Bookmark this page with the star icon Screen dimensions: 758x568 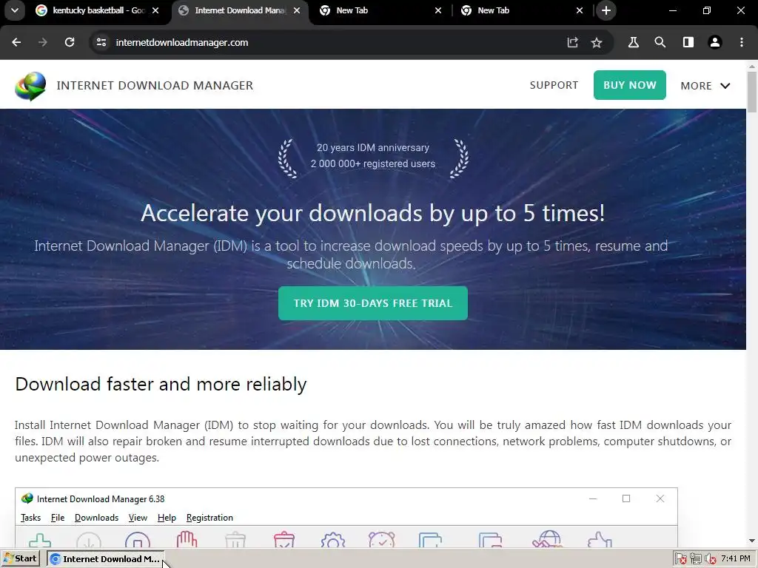tap(597, 42)
